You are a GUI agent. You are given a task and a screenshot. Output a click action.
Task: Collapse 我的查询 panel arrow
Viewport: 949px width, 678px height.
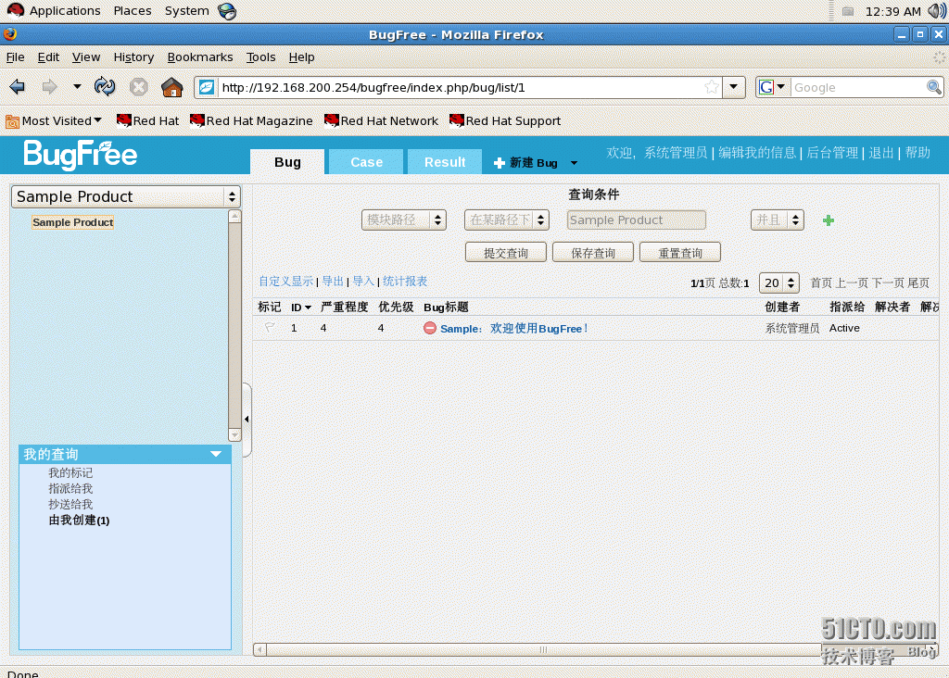tap(216, 454)
